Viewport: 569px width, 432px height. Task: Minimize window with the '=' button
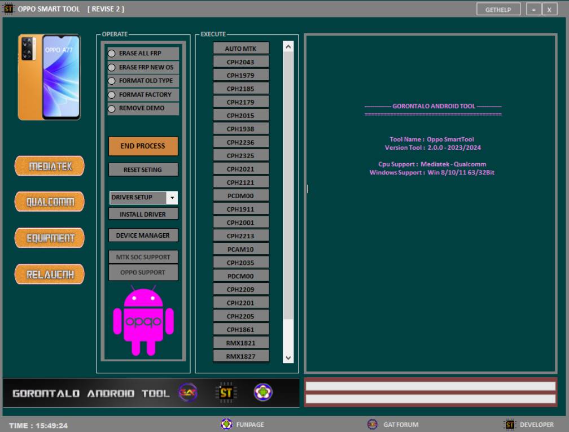point(533,10)
